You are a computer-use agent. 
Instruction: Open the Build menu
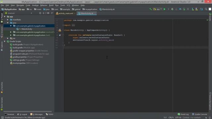pos(51,5)
